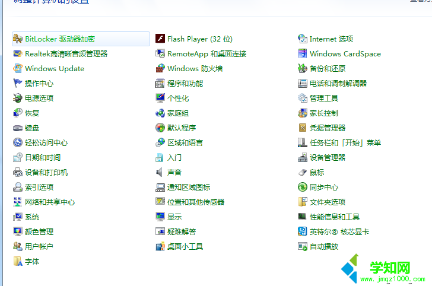Open the 鼠标 mouse icon

303,173
